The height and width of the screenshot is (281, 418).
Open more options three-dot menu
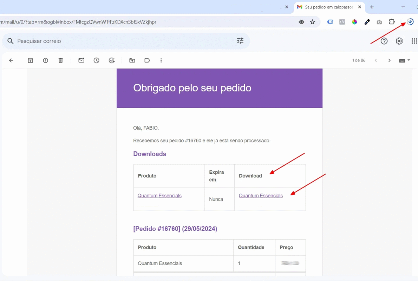161,60
